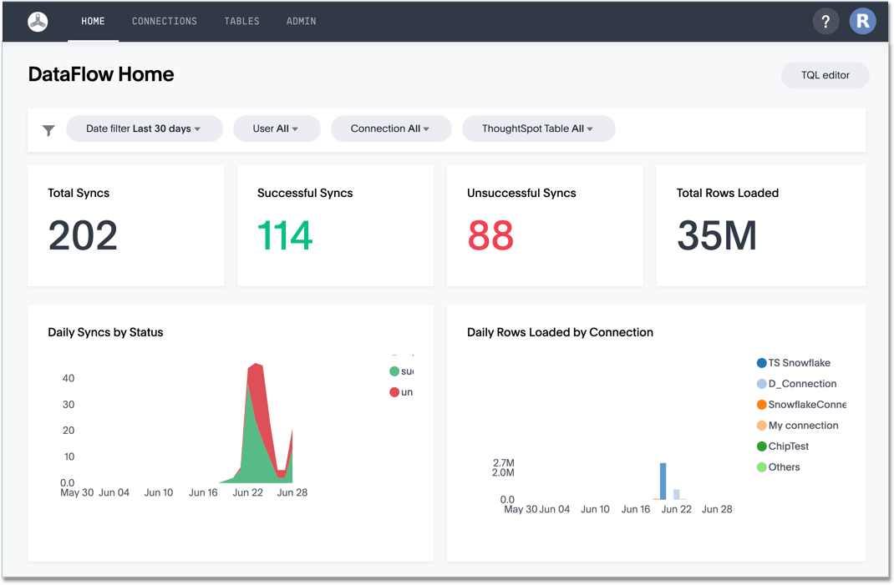This screenshot has width=894, height=585.
Task: Toggle the Others series in the legend
Action: coord(760,466)
